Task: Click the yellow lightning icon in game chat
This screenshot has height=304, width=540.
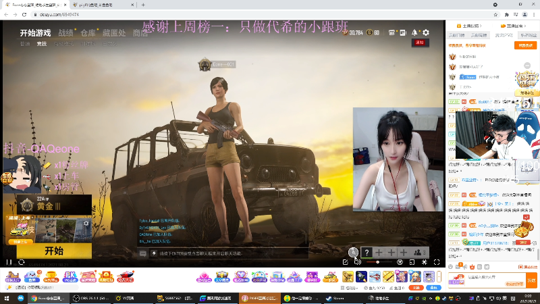Action: coord(154,253)
